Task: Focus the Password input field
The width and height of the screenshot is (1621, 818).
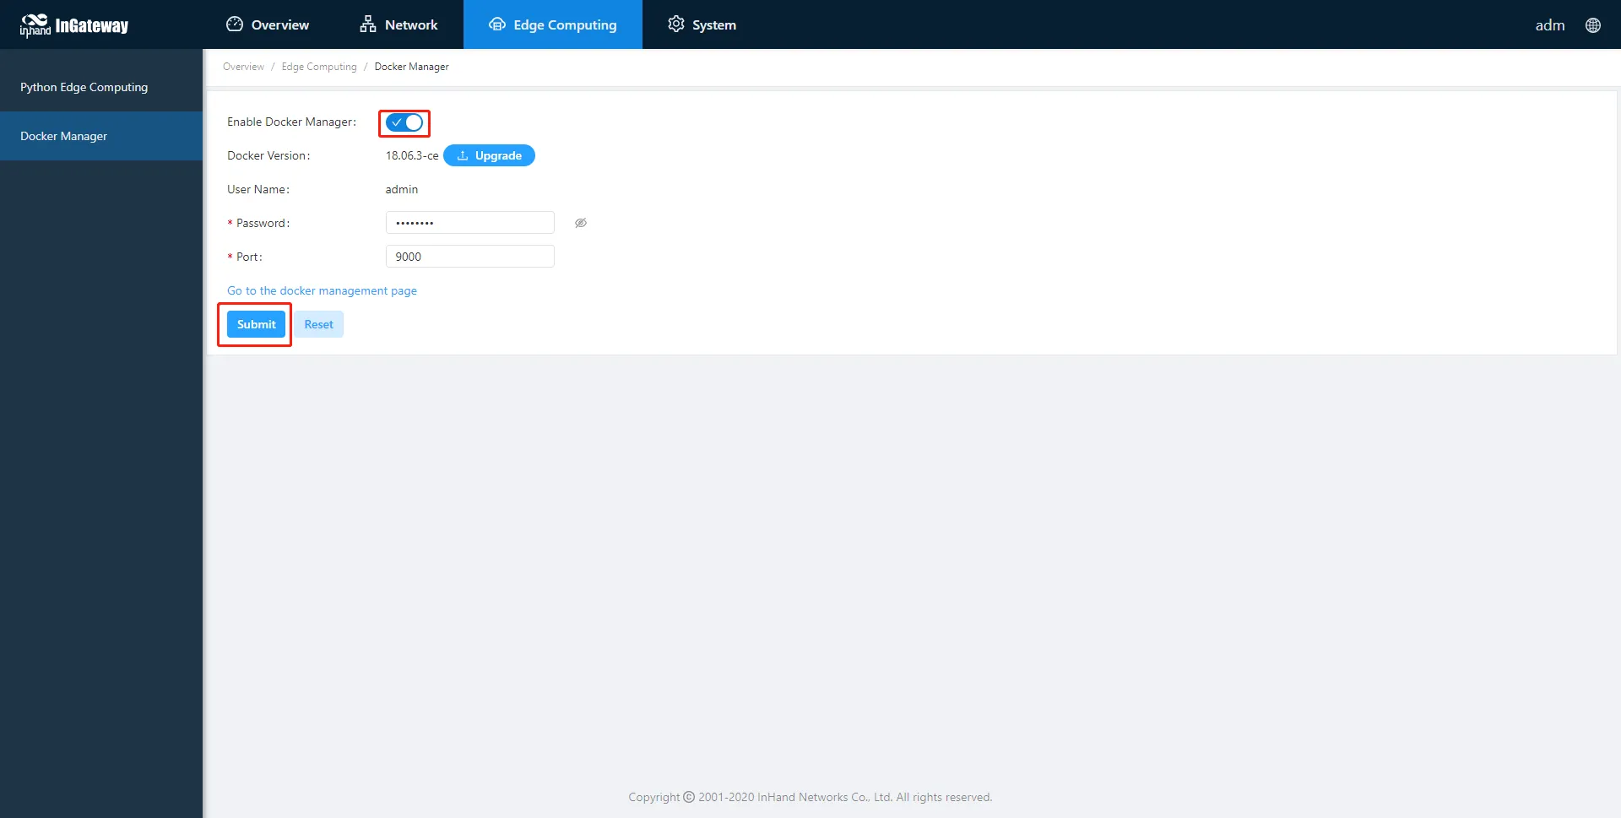Action: pyautogui.click(x=470, y=223)
